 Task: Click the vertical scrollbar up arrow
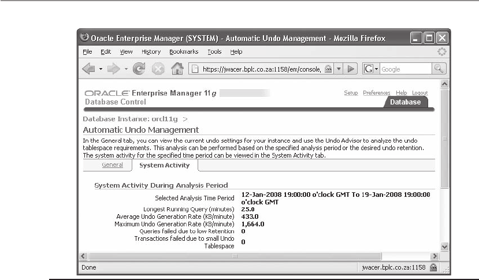click(444, 84)
